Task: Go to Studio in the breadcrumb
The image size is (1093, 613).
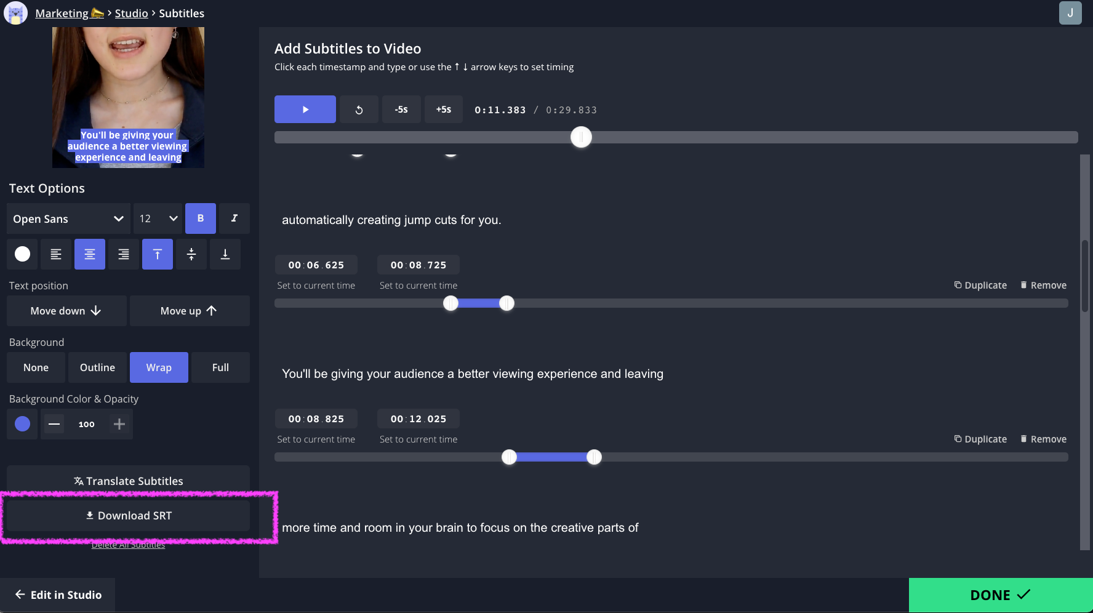Action: pyautogui.click(x=131, y=13)
